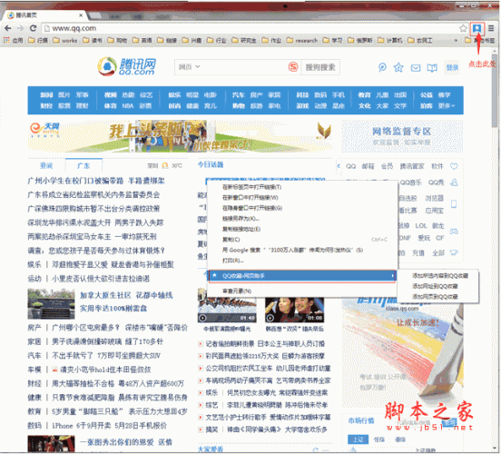The height and width of the screenshot is (454, 501).
Task: Open NBA link in the navigation bar
Action: (127, 106)
